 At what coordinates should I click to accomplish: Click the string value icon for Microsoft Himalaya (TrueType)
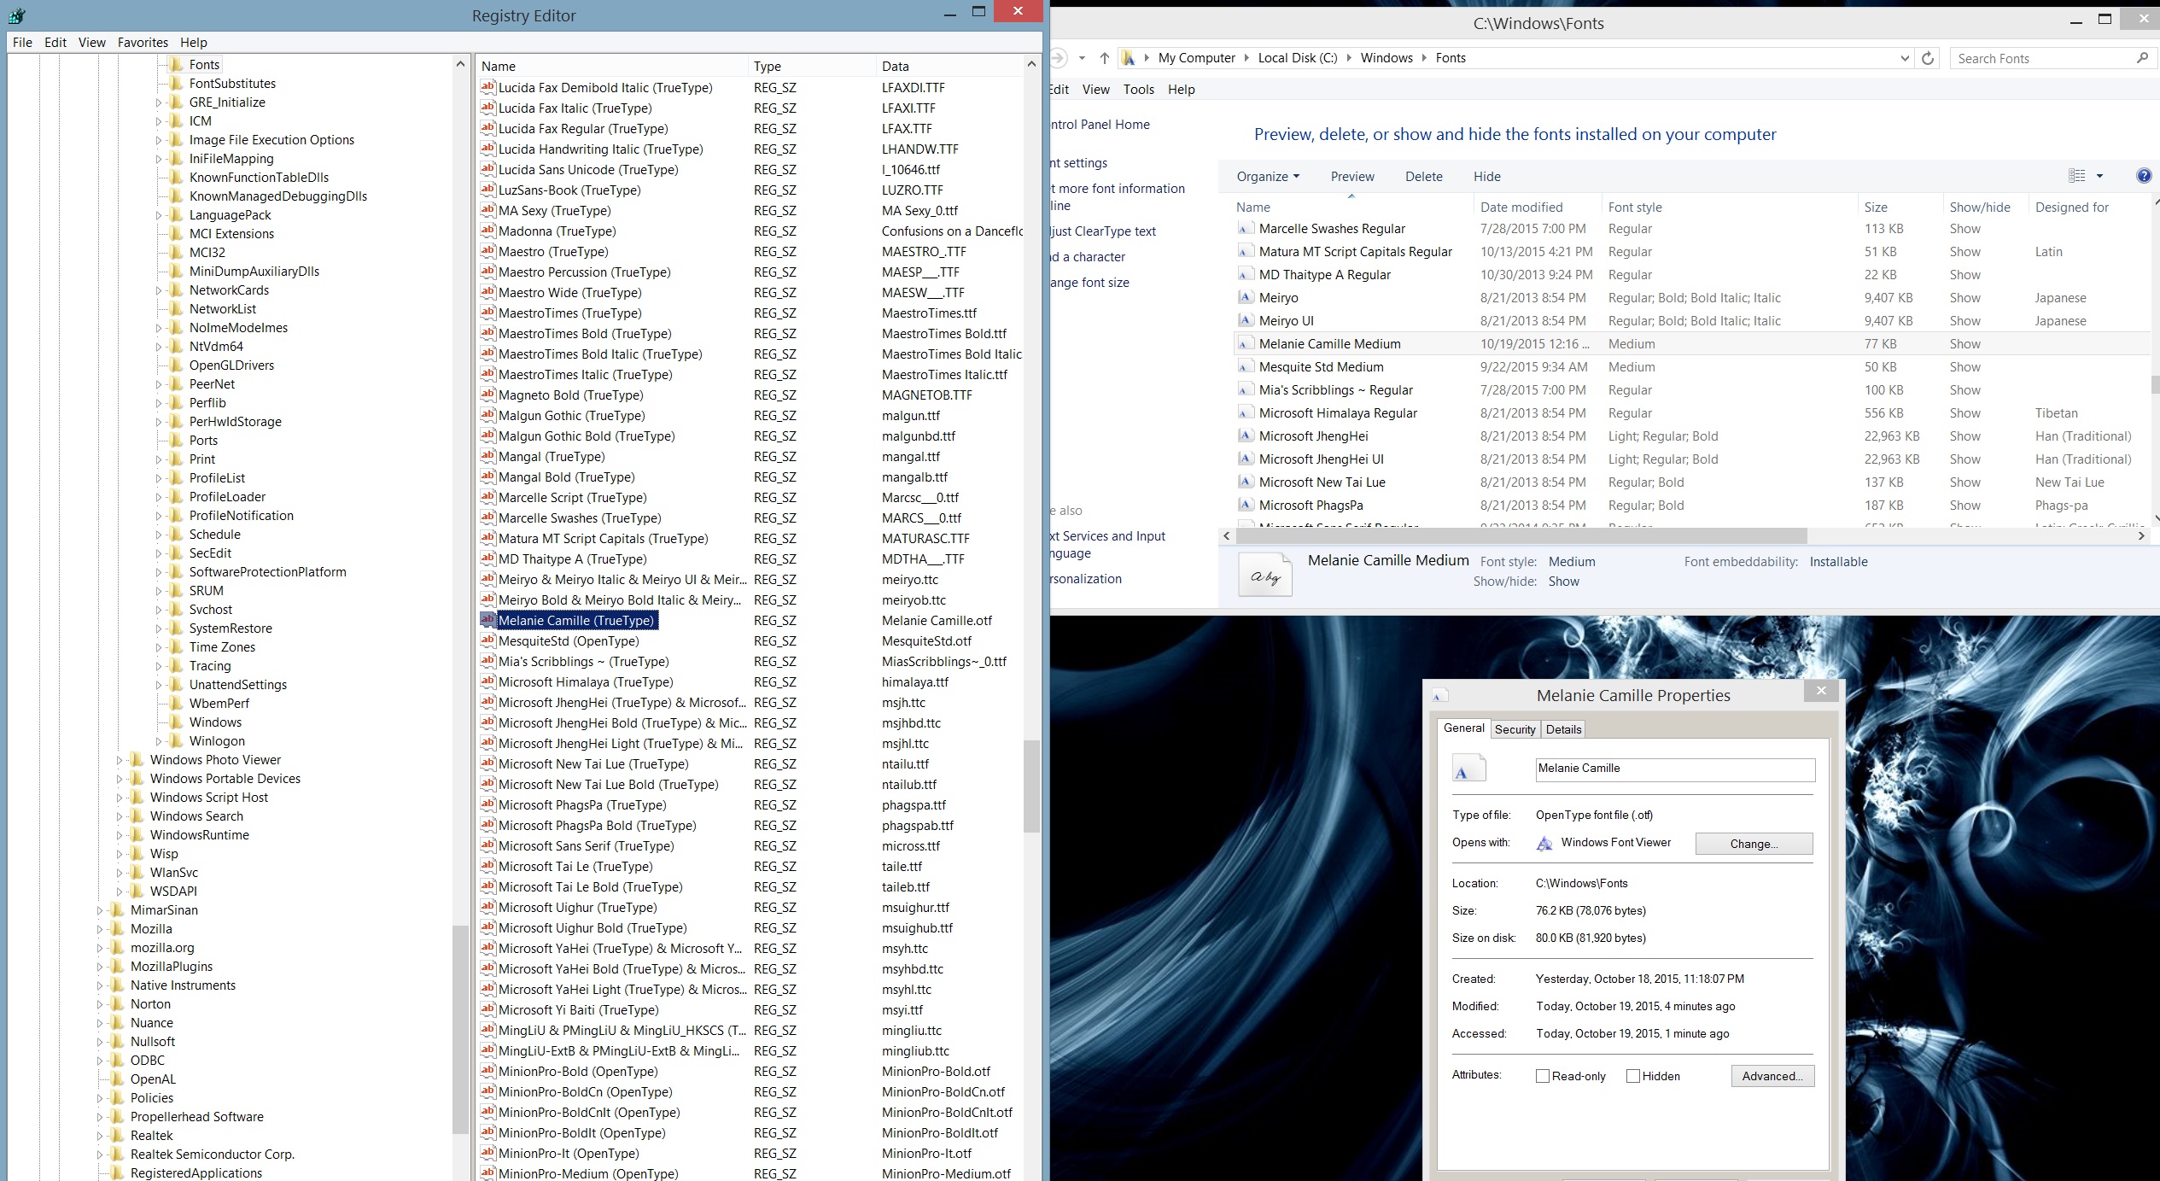point(487,681)
